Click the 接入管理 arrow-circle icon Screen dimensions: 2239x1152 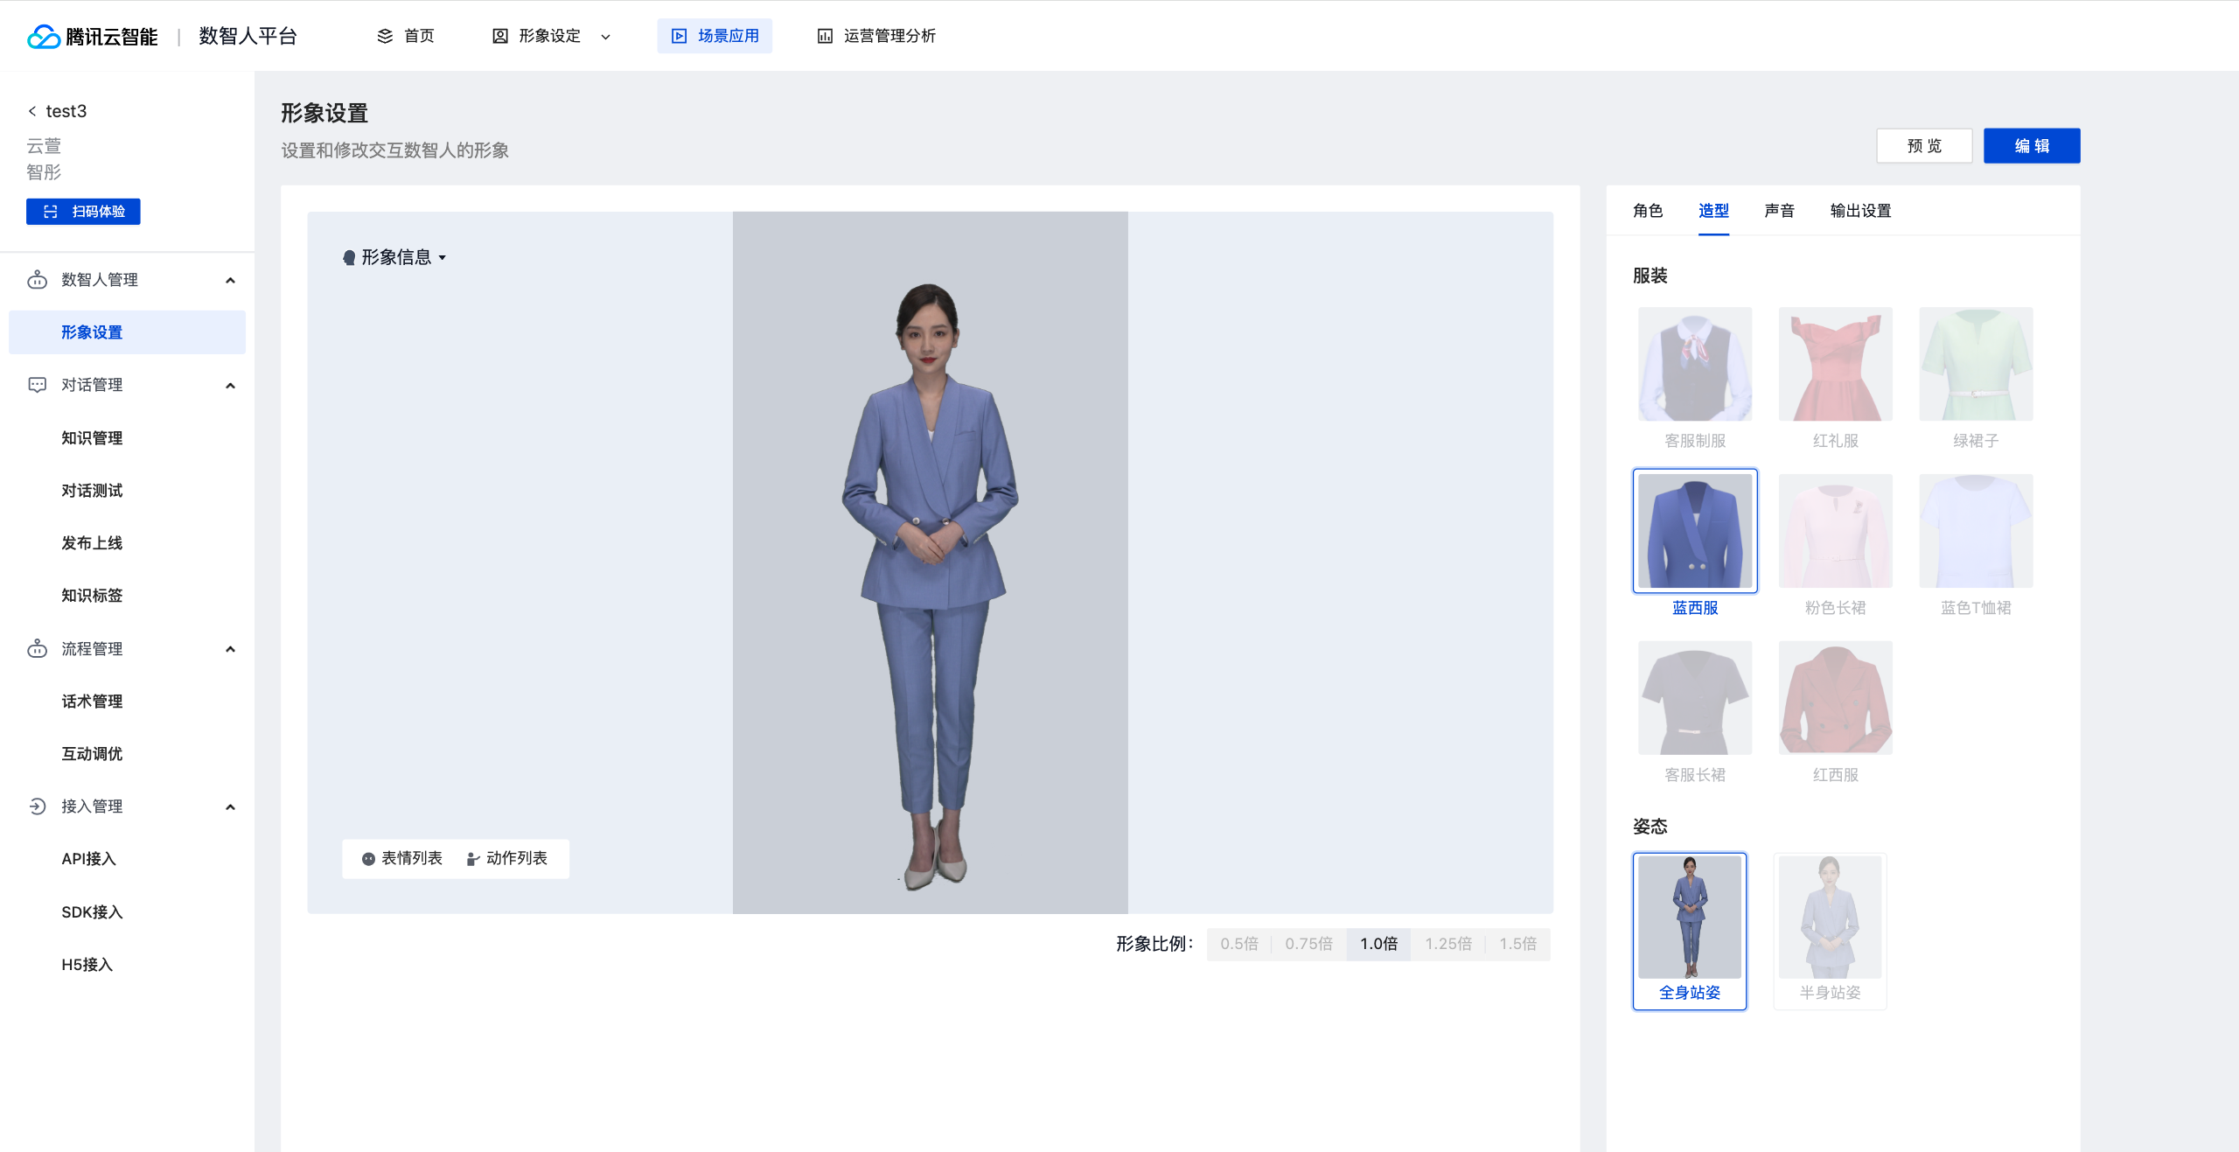(x=37, y=806)
